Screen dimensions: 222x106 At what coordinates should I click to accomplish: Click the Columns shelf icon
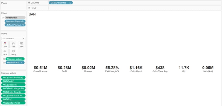(29, 3)
